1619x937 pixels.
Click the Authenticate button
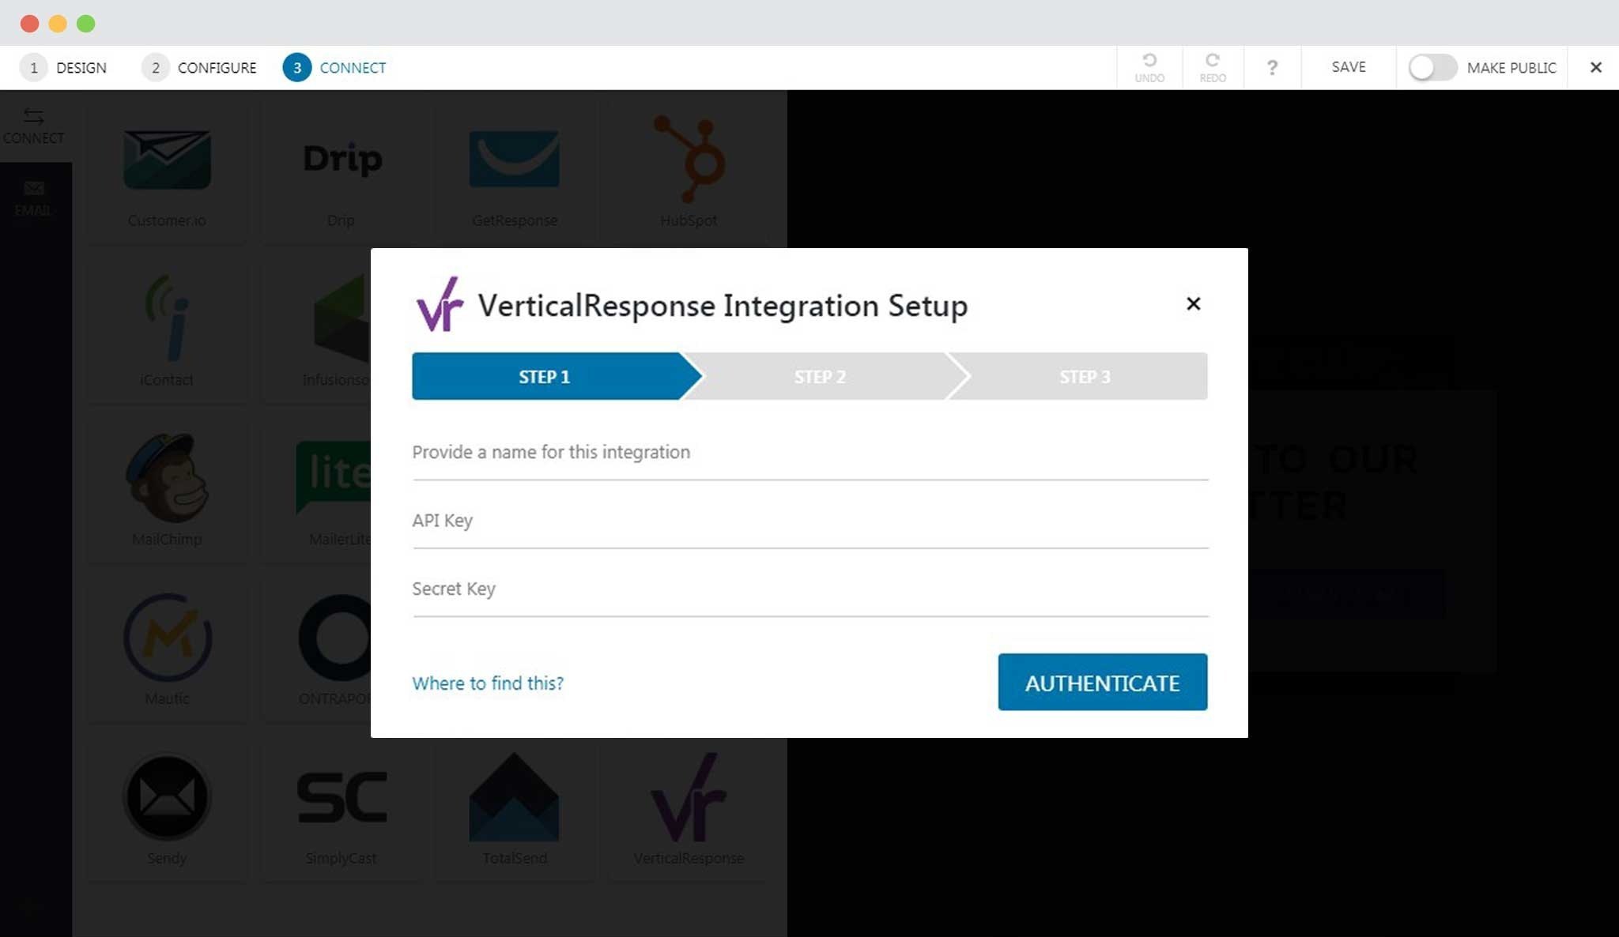(1102, 682)
